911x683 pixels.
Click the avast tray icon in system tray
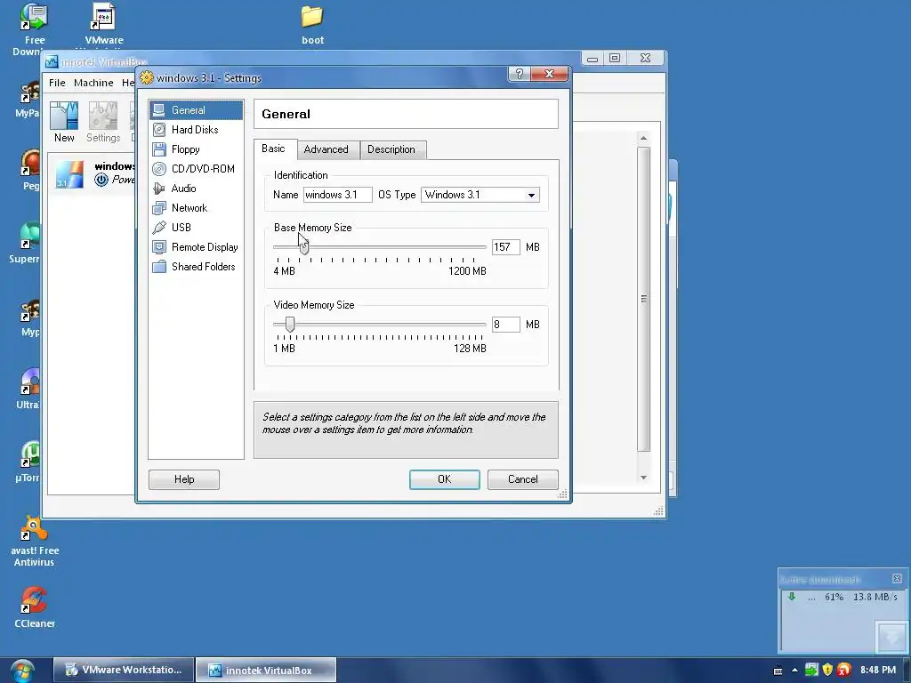844,670
